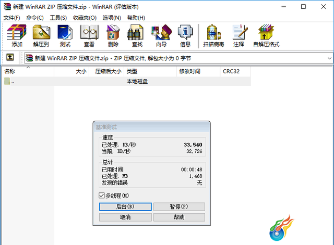The height and width of the screenshot is (245, 334).
Task: Click the 发现的错误 label
Action: 115,183
